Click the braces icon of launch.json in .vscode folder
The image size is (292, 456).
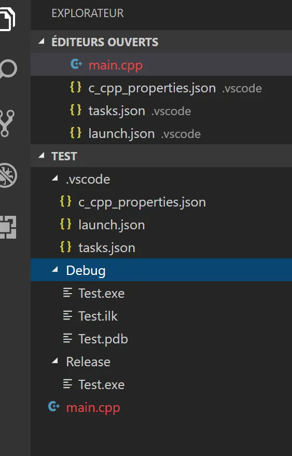point(65,225)
